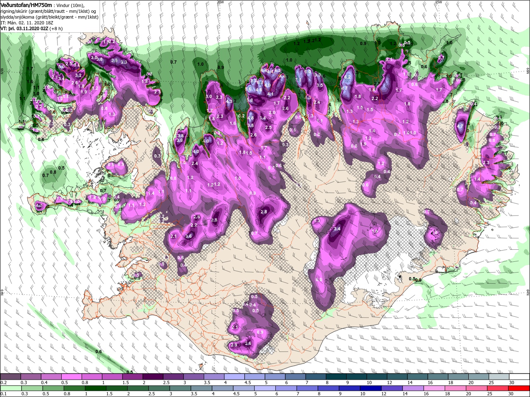
Task: Pick the dark teal snow swatch between 8 and 9
Action: click(x=336, y=377)
